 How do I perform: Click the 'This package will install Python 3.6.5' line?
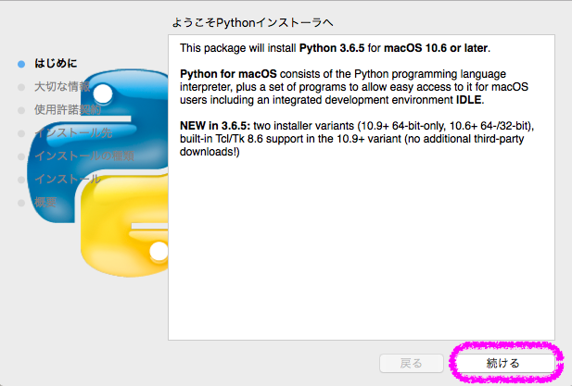click(x=335, y=48)
